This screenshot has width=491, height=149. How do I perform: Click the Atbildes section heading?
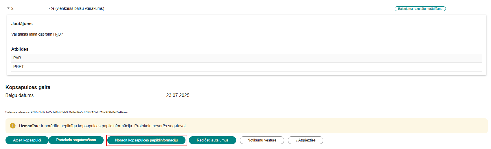tap(20, 49)
